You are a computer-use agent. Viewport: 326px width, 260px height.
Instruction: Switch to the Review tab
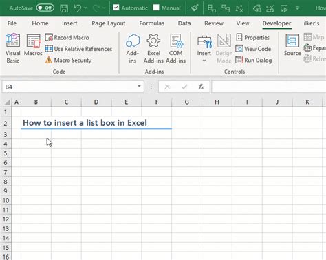[214, 23]
